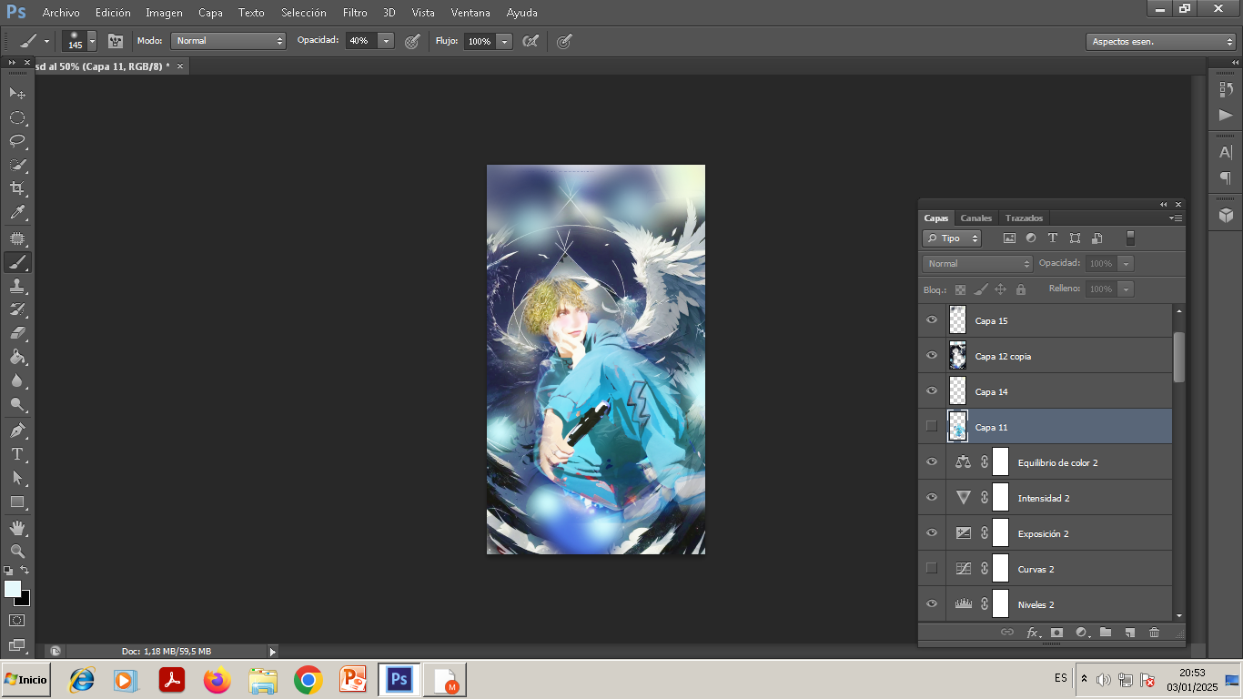
Task: Open the Archivo menu
Action: (x=61, y=13)
